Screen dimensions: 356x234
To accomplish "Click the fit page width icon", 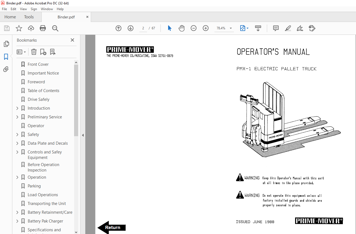I will [x=242, y=28].
